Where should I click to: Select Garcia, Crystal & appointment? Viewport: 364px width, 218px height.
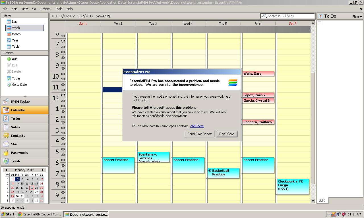258,100
